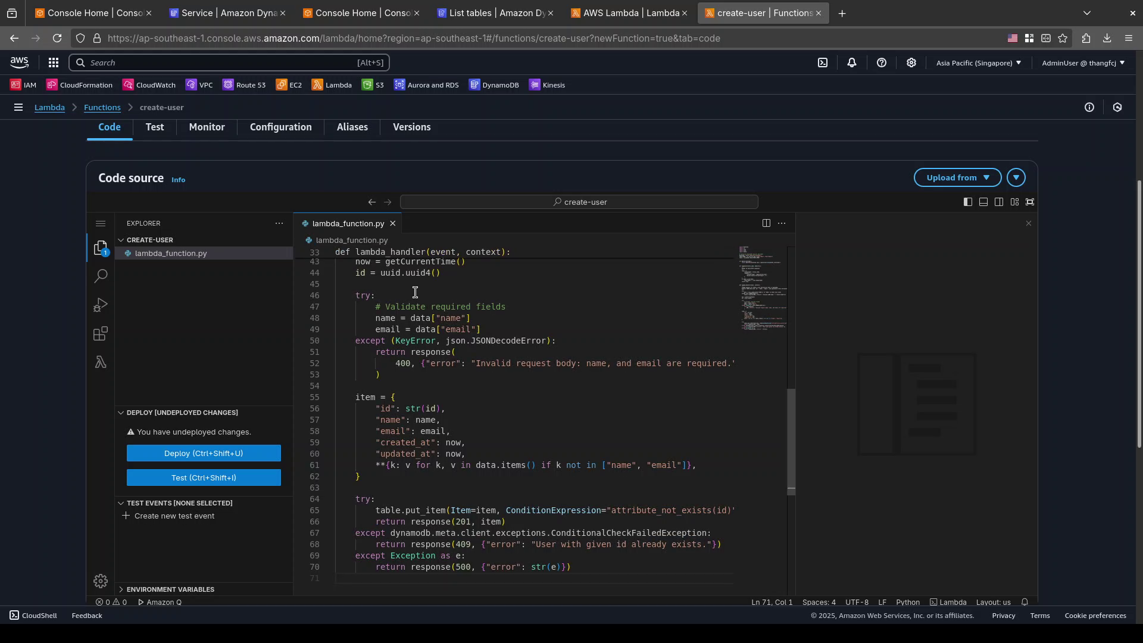
Task: Switch to the Configuration tab
Action: tap(280, 127)
